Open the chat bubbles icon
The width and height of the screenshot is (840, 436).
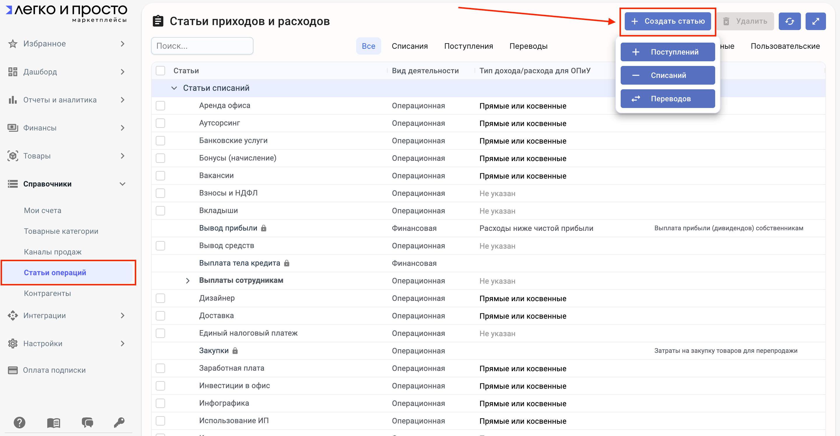[x=87, y=423]
